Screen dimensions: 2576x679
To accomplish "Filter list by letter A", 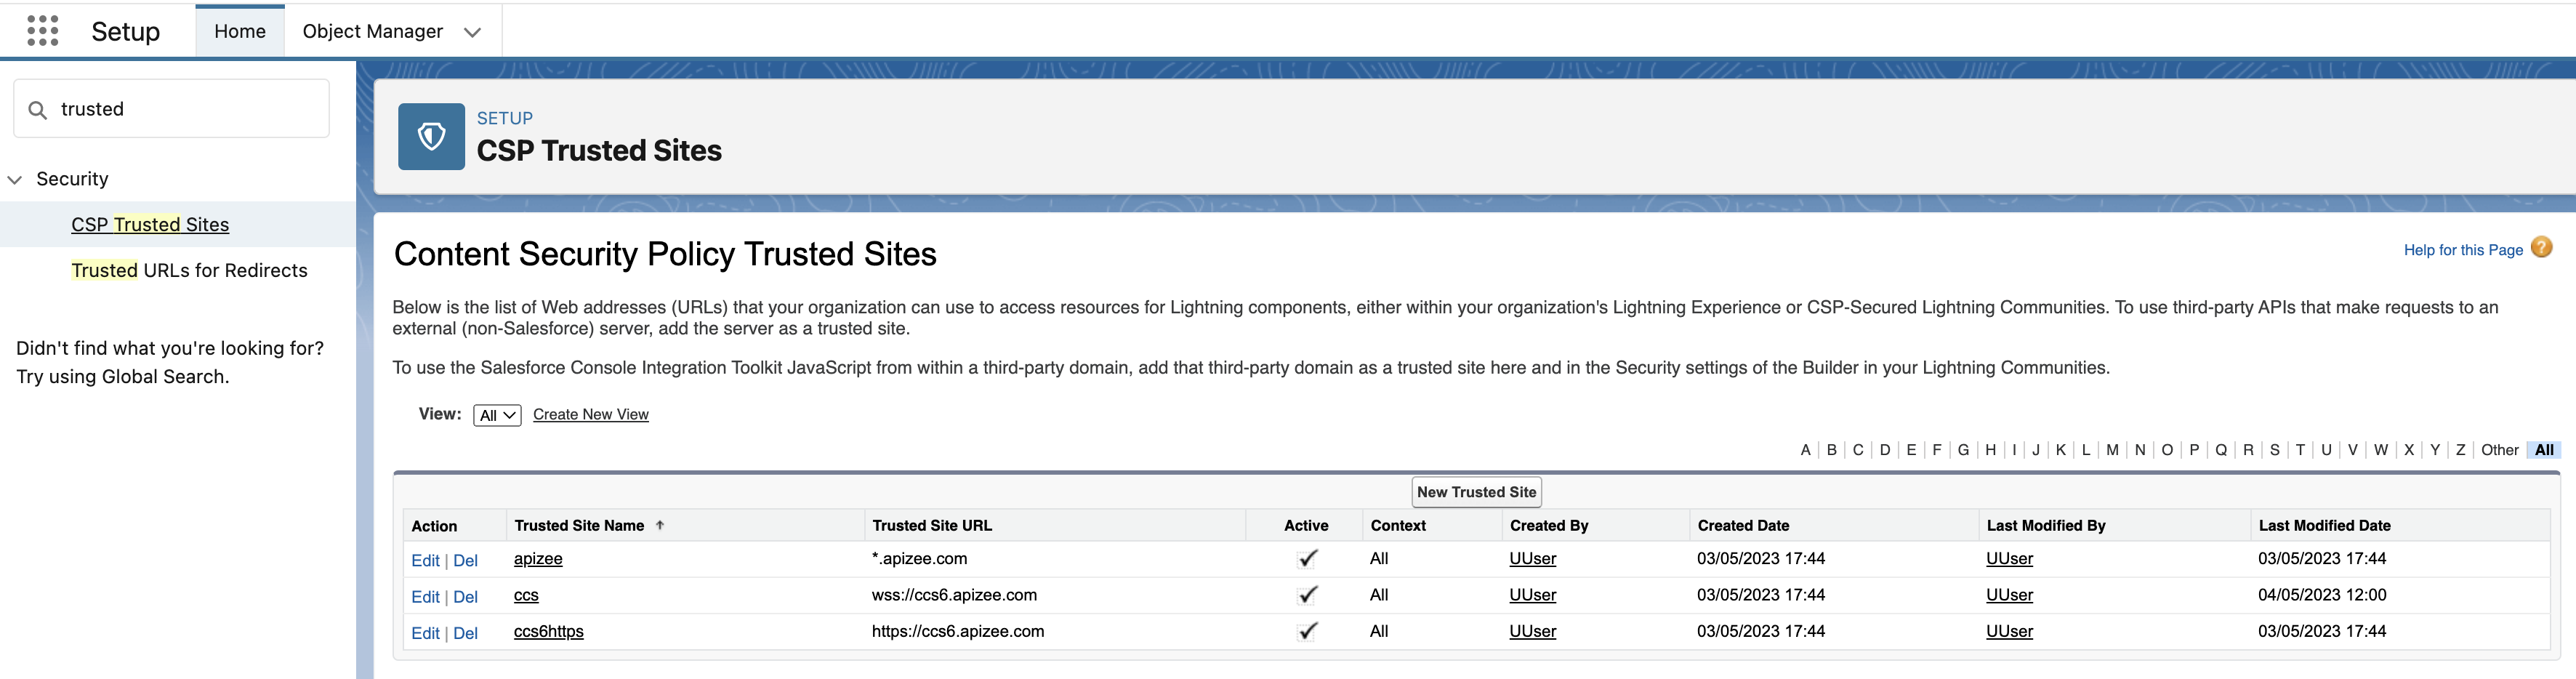I will [1805, 450].
